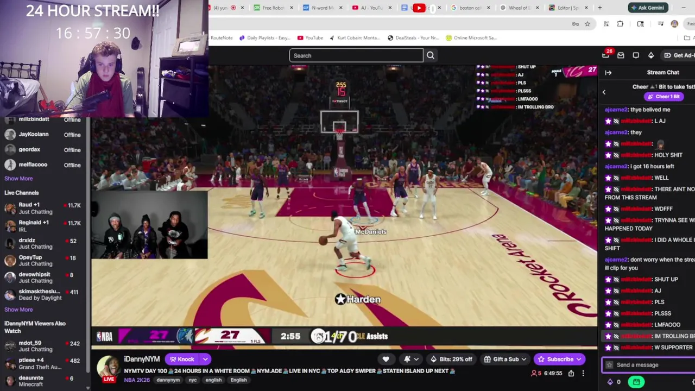695x391 pixels.
Task: Click the Get Ad-Free button
Action: [x=679, y=55]
